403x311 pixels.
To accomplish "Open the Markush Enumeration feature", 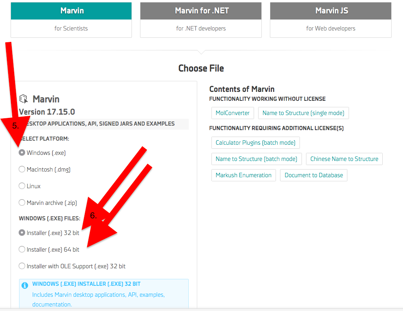I will pos(244,175).
